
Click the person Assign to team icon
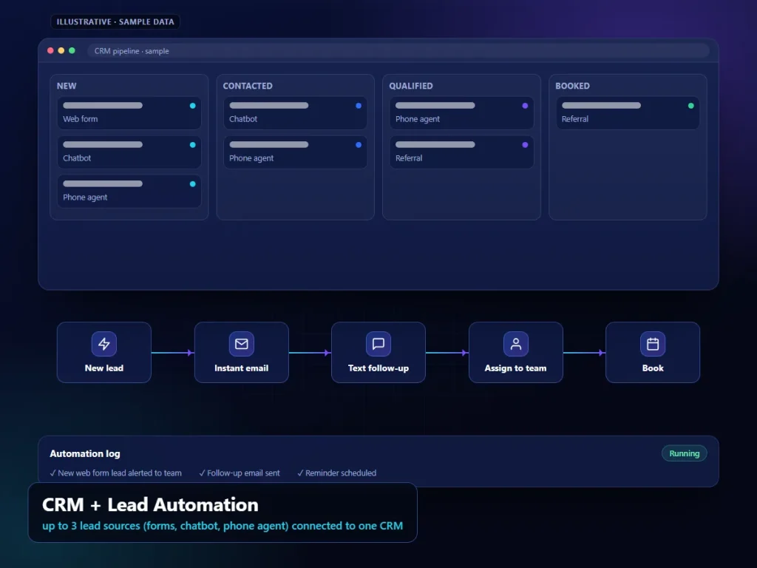click(x=515, y=344)
